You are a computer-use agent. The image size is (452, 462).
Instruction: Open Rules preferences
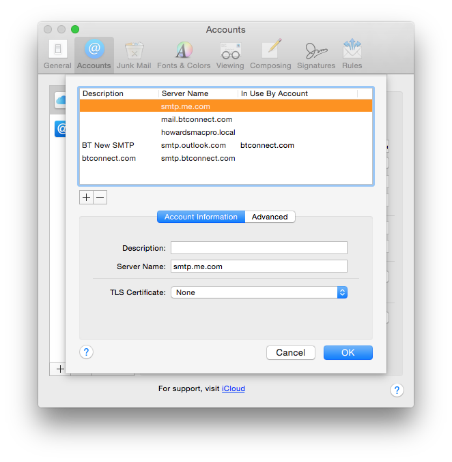(x=352, y=55)
